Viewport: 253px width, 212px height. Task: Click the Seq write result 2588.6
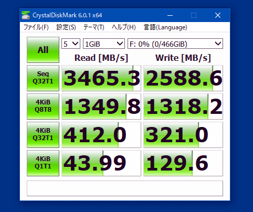tap(183, 78)
